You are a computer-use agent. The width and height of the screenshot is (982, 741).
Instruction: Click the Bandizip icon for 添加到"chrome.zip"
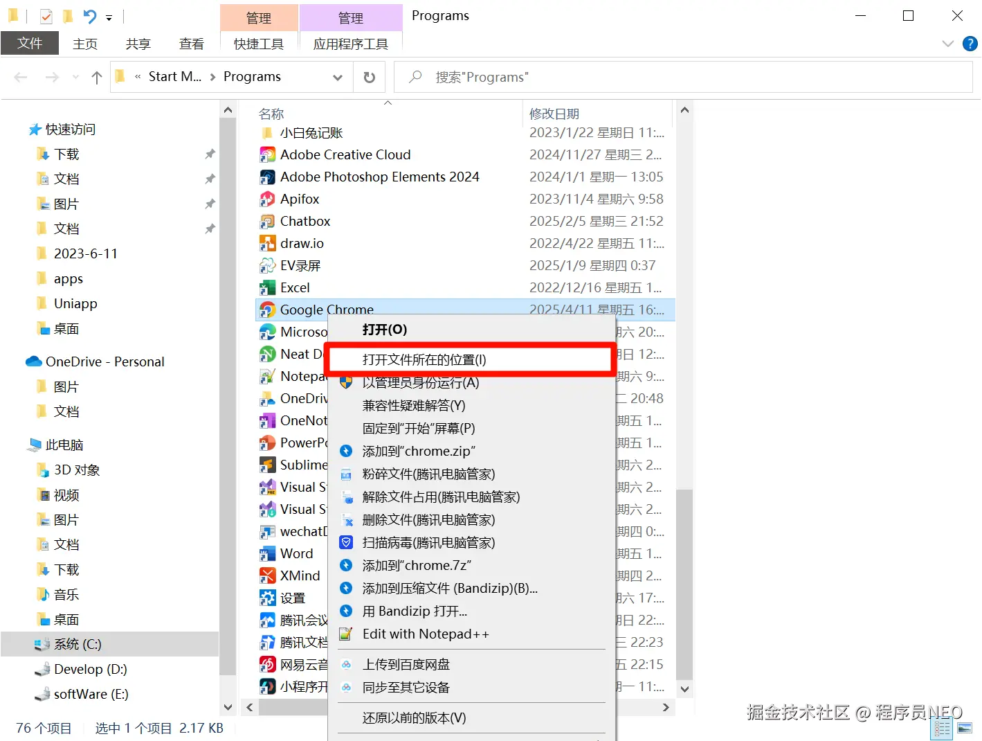346,451
